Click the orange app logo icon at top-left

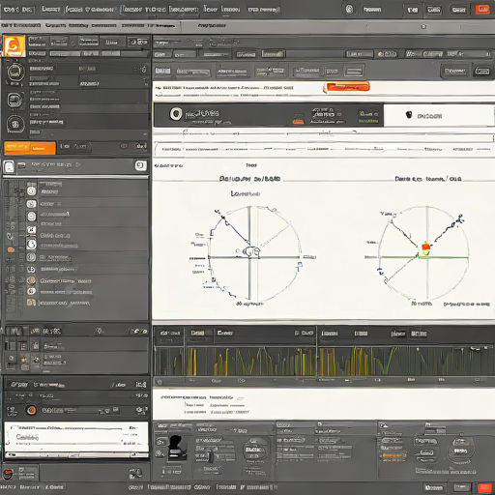coord(14,46)
